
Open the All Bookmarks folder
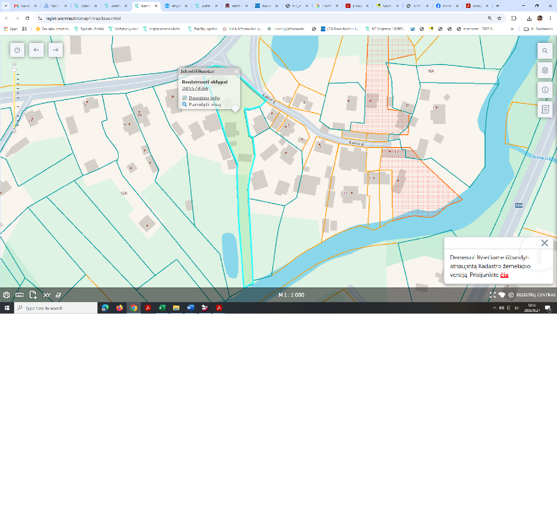pos(538,29)
